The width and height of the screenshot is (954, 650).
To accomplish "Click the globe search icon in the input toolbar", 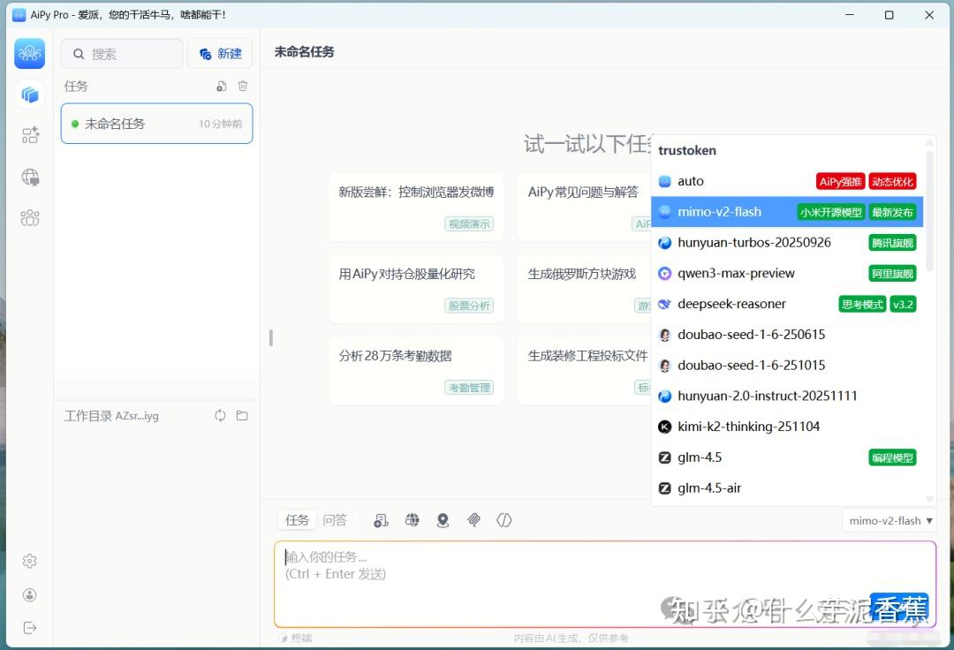I will pos(412,520).
